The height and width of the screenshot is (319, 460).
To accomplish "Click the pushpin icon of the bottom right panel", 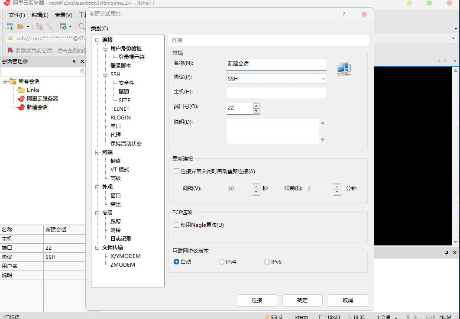I will click(447, 252).
